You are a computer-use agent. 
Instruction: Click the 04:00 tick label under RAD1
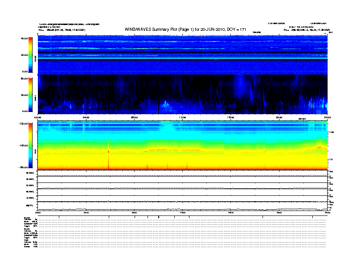[86, 117]
